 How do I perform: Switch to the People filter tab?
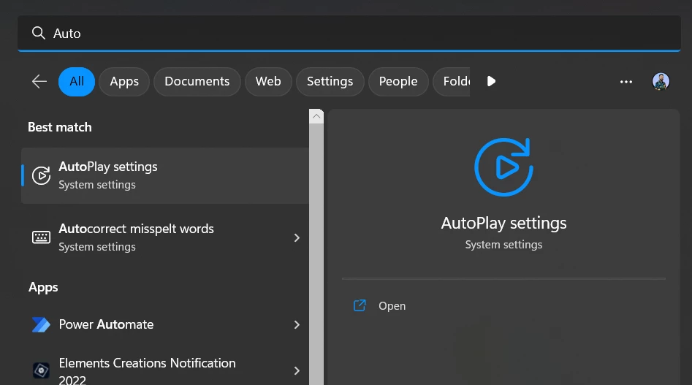coord(398,82)
